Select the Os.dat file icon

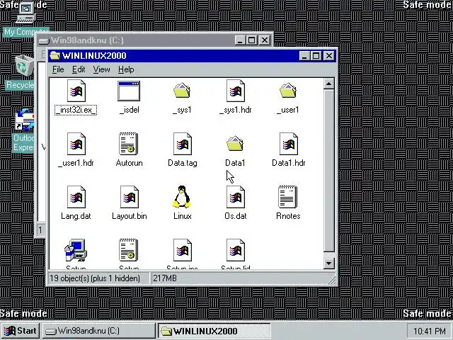236,197
